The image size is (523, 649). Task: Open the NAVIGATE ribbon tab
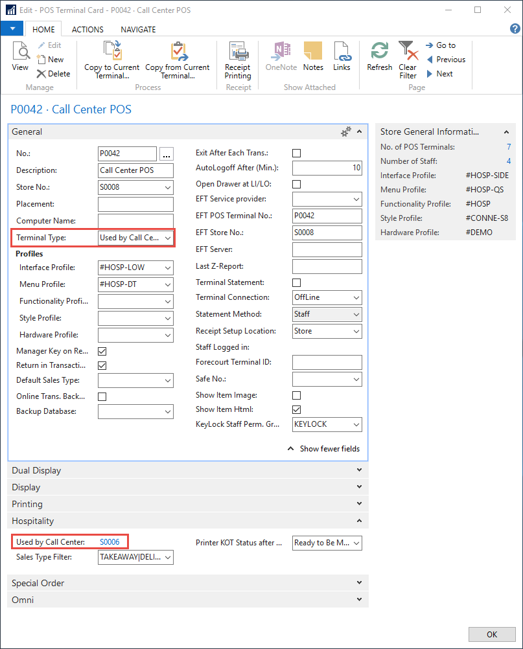(x=138, y=30)
